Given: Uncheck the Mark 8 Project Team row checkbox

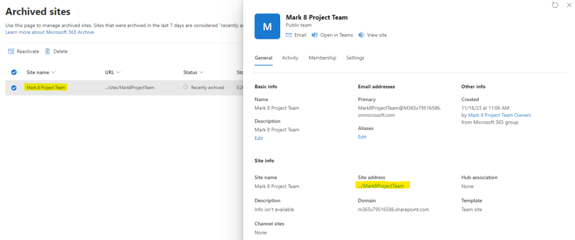Looking at the screenshot, I should point(14,88).
